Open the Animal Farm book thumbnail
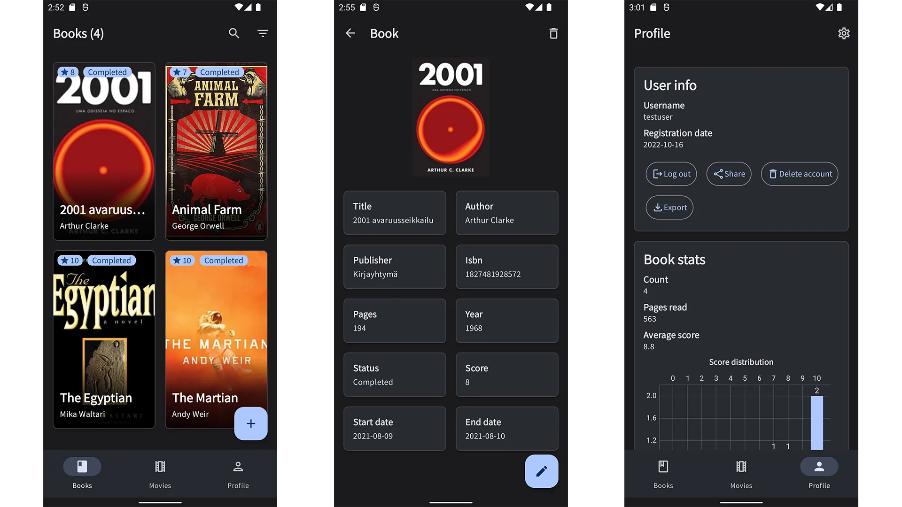 (216, 151)
